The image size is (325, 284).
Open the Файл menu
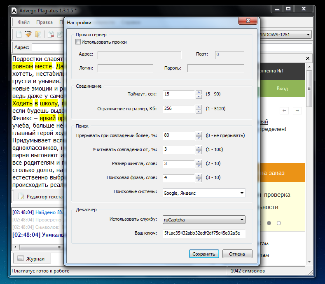(x=23, y=22)
